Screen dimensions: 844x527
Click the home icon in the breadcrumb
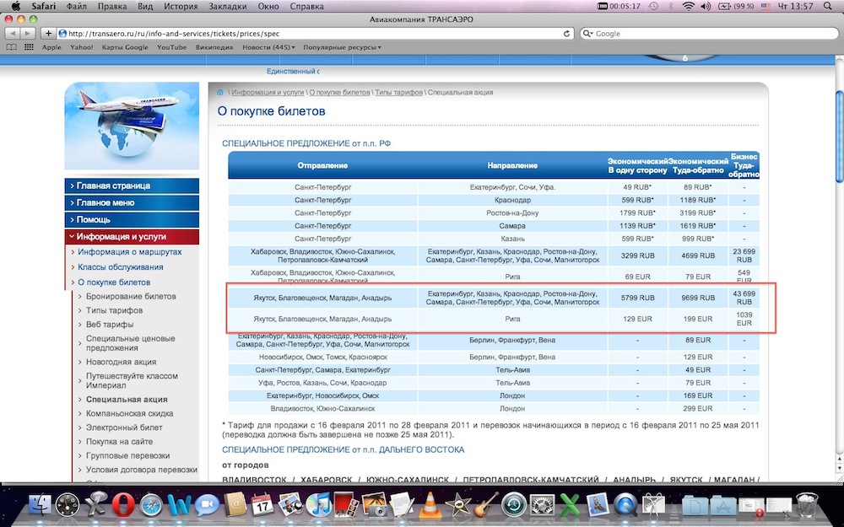[220, 92]
